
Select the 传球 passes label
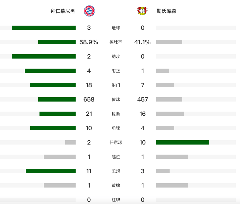coord(116,99)
